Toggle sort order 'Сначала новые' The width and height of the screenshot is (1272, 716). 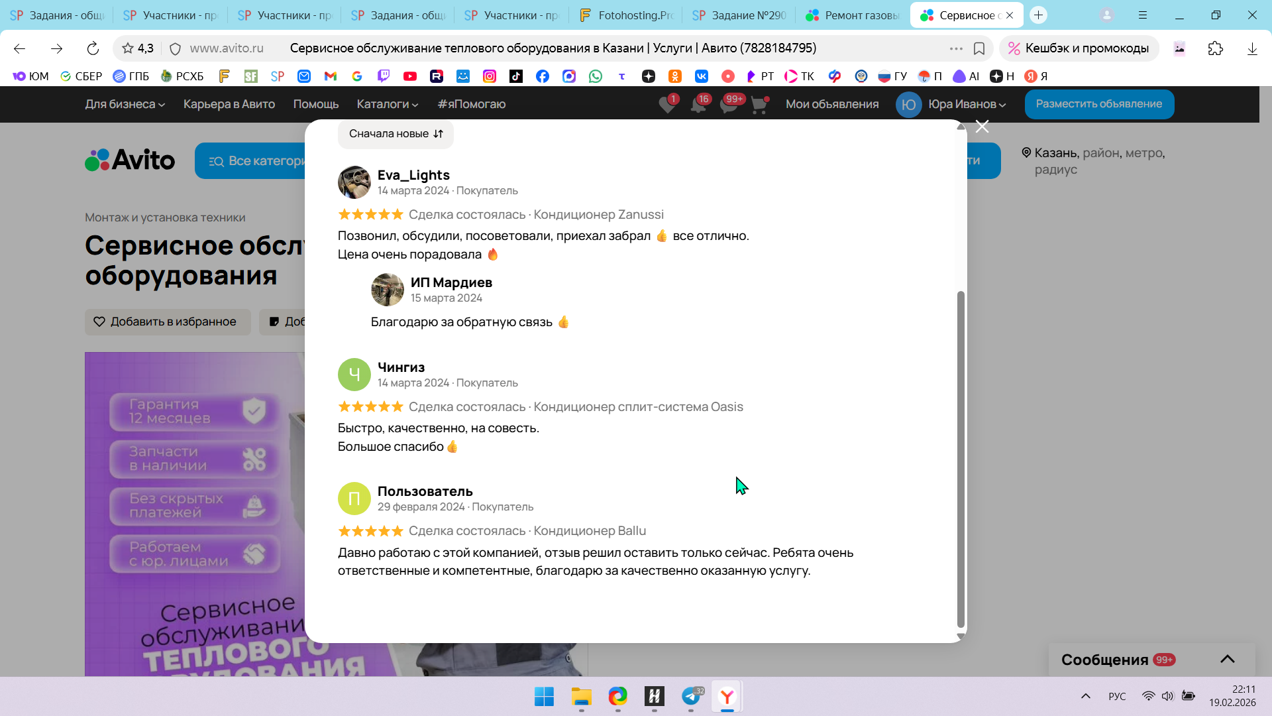pos(396,134)
